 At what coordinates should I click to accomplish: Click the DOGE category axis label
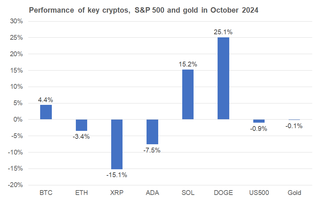(223, 193)
